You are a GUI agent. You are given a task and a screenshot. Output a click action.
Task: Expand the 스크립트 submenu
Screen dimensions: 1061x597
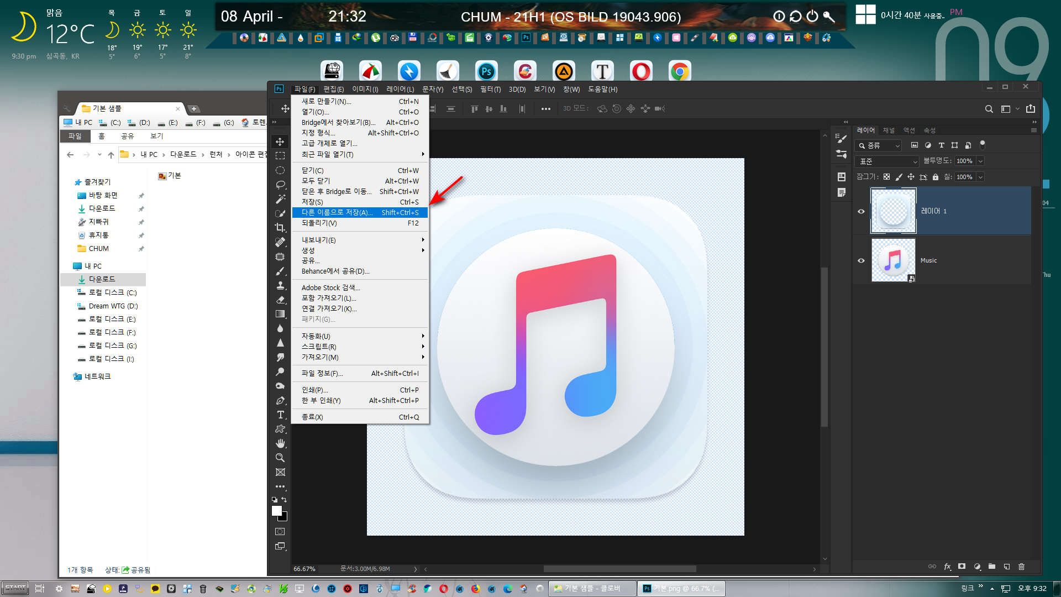coord(360,347)
